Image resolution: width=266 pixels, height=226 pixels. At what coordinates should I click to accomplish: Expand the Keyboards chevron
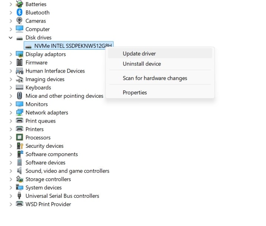click(x=11, y=87)
